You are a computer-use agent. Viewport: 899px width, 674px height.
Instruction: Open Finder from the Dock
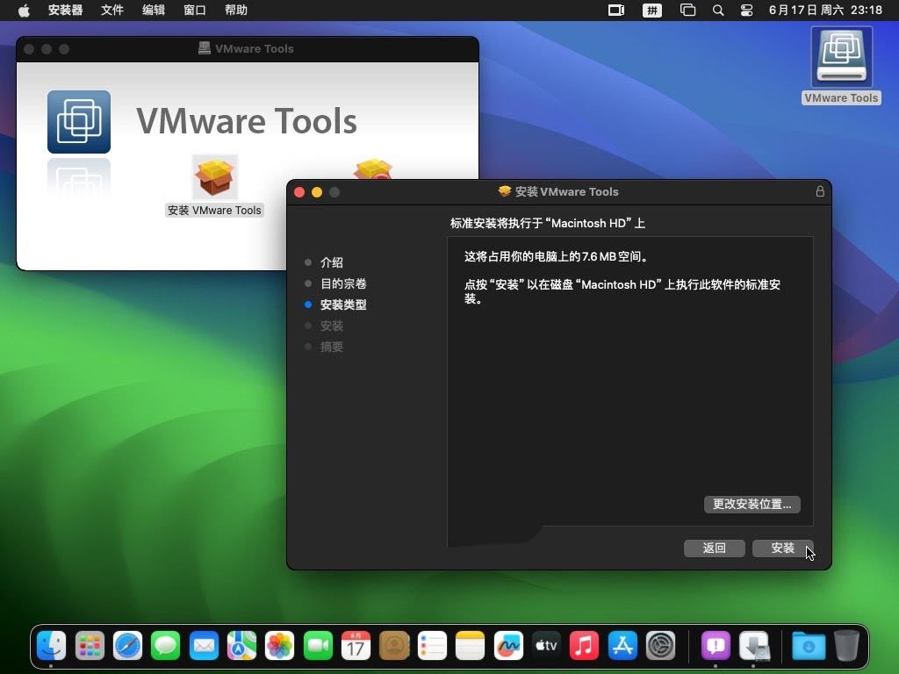point(52,646)
